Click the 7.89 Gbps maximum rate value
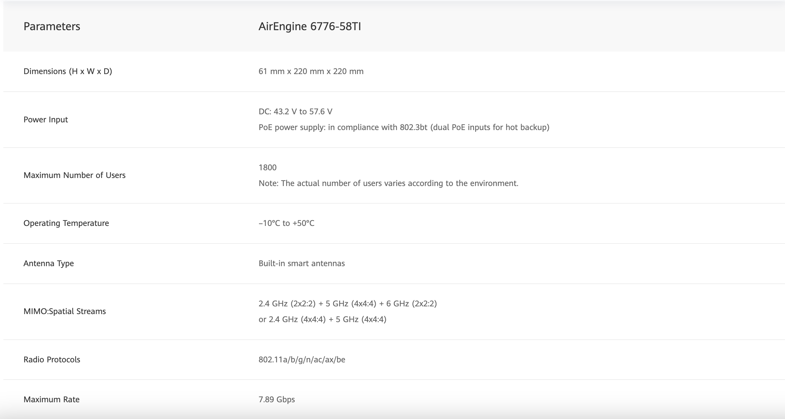Image resolution: width=785 pixels, height=419 pixels. pos(277,400)
